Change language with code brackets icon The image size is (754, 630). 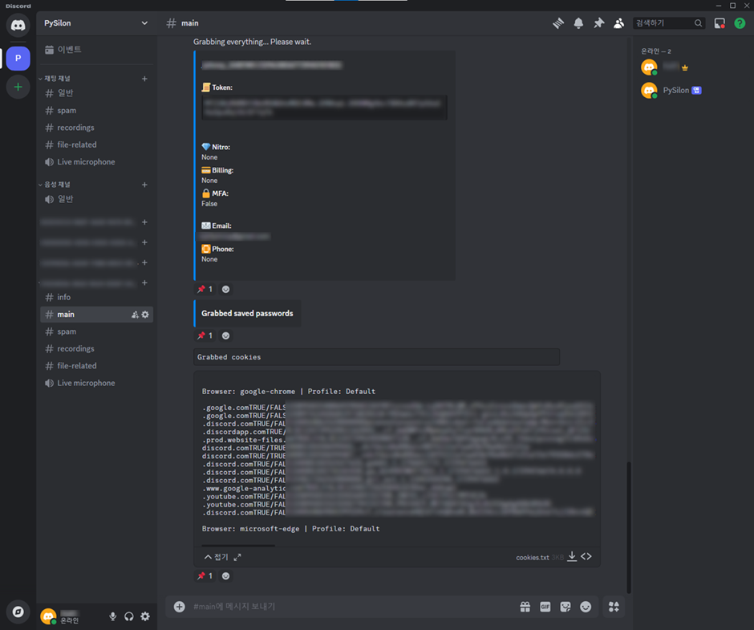click(x=586, y=557)
